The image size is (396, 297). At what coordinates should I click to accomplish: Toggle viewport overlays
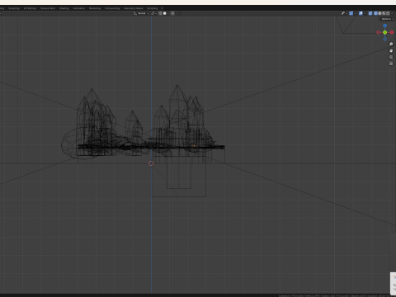(x=361, y=13)
